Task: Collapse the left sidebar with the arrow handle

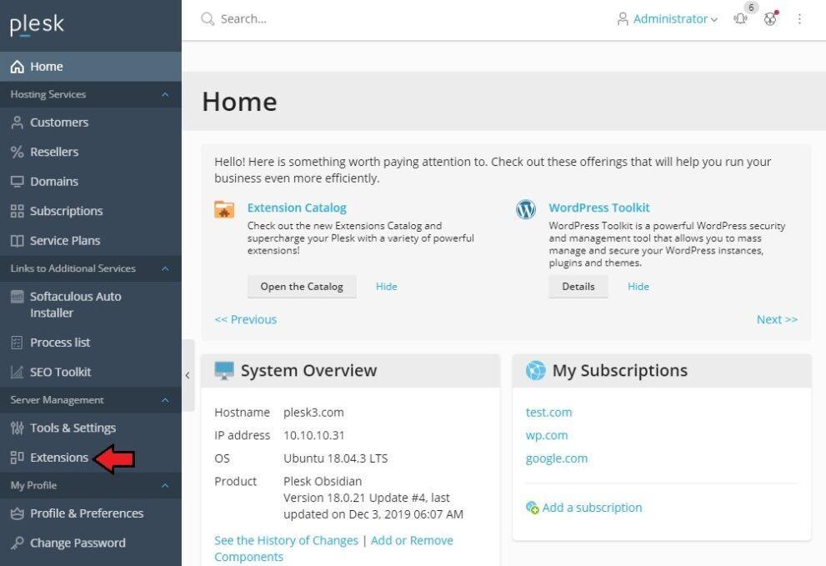Action: (x=188, y=375)
